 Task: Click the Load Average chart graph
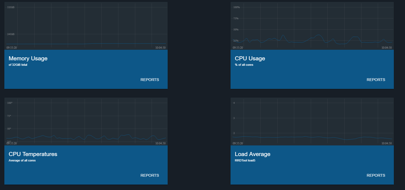point(312,122)
